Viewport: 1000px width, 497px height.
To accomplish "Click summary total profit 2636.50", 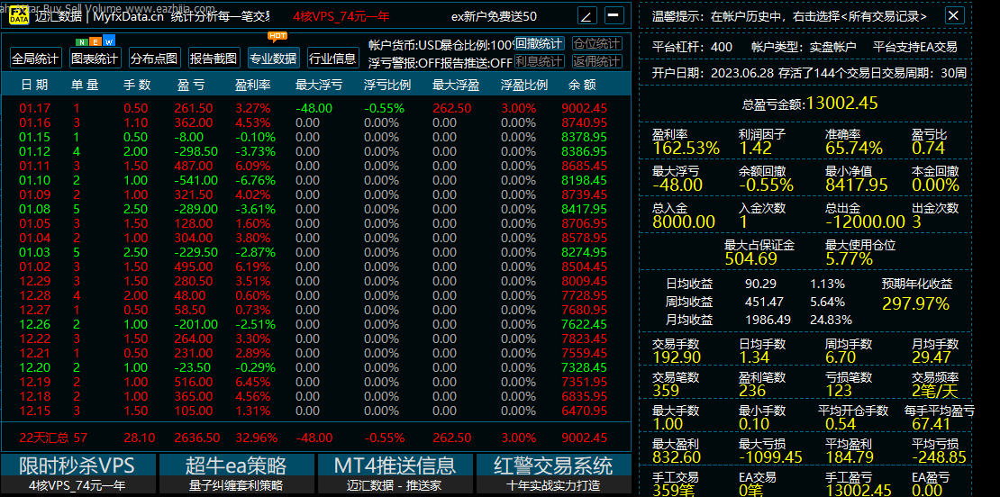I will [x=197, y=438].
